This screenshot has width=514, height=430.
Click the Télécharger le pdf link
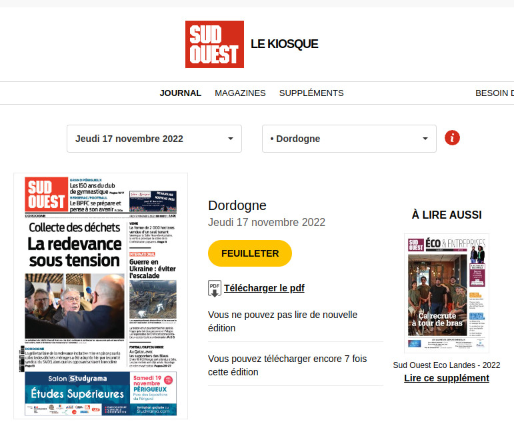[x=264, y=288]
